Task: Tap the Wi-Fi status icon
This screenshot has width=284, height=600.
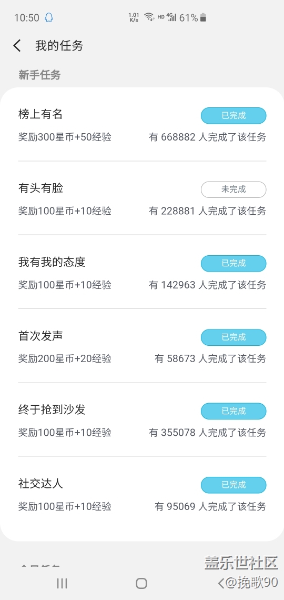Action: tap(149, 17)
